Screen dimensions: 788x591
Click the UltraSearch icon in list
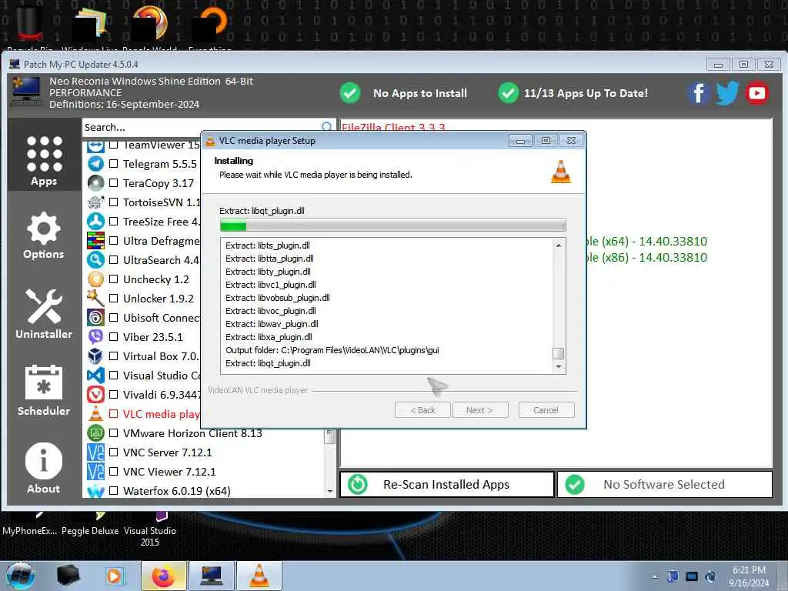point(95,260)
